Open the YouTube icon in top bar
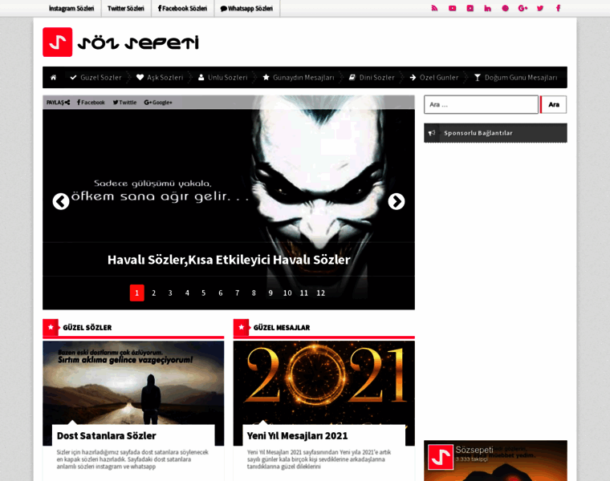Viewport: 610px width, 481px height. click(452, 8)
